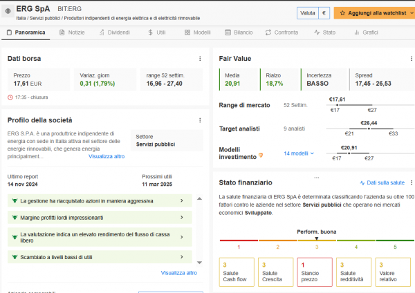Click the Target analisti range slider marker

(369, 129)
